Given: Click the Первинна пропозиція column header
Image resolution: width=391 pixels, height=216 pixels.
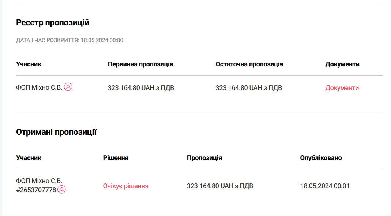Looking at the screenshot, I should (140, 64).
